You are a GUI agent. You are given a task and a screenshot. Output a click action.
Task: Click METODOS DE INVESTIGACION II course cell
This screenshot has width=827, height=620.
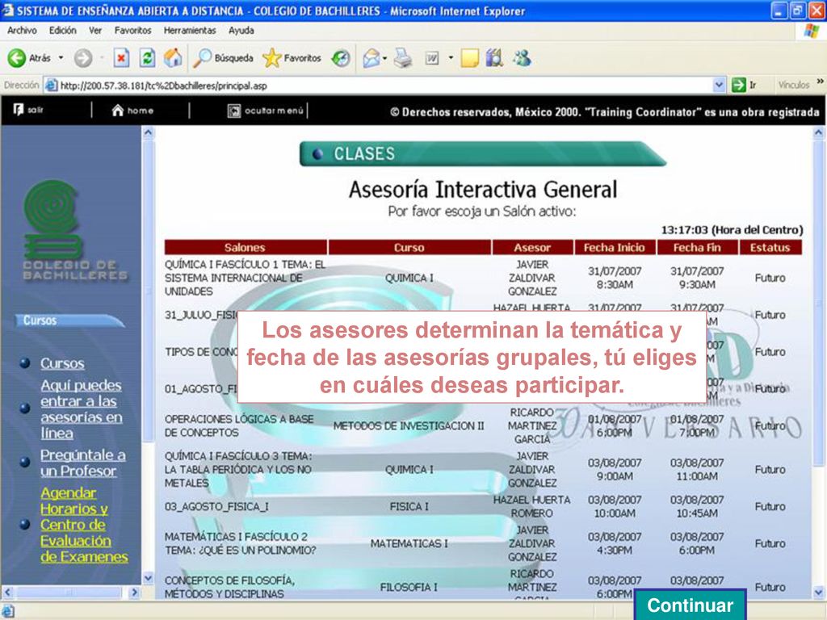(x=409, y=426)
